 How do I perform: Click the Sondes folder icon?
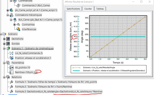coord(8,44)
